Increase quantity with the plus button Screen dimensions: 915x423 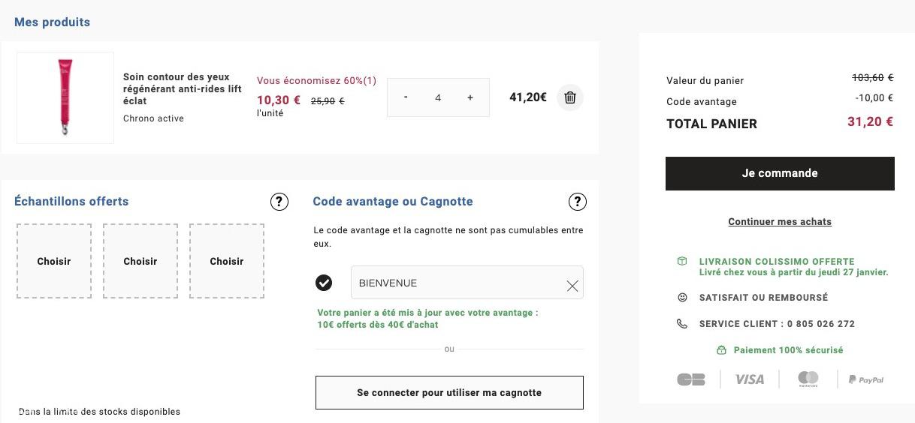470,97
